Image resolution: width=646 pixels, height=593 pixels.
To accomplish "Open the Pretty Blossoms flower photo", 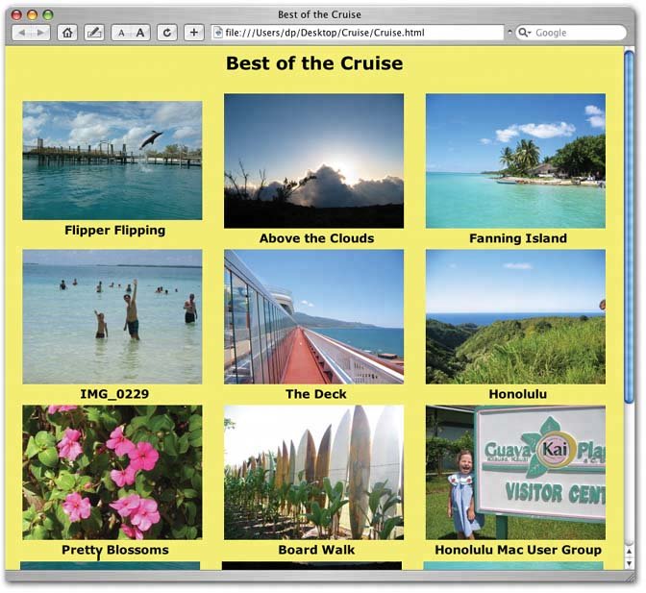I will [x=112, y=472].
